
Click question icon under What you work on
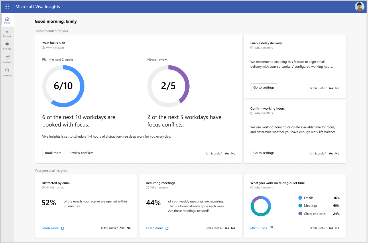252,188
